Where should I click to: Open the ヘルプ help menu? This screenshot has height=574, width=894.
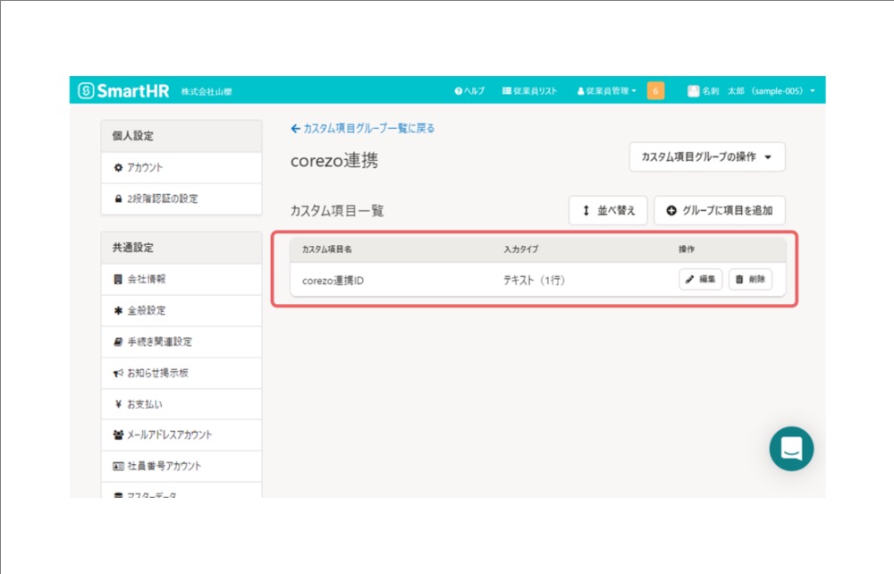point(469,90)
